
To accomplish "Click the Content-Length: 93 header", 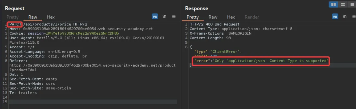I will click(x=210, y=38).
